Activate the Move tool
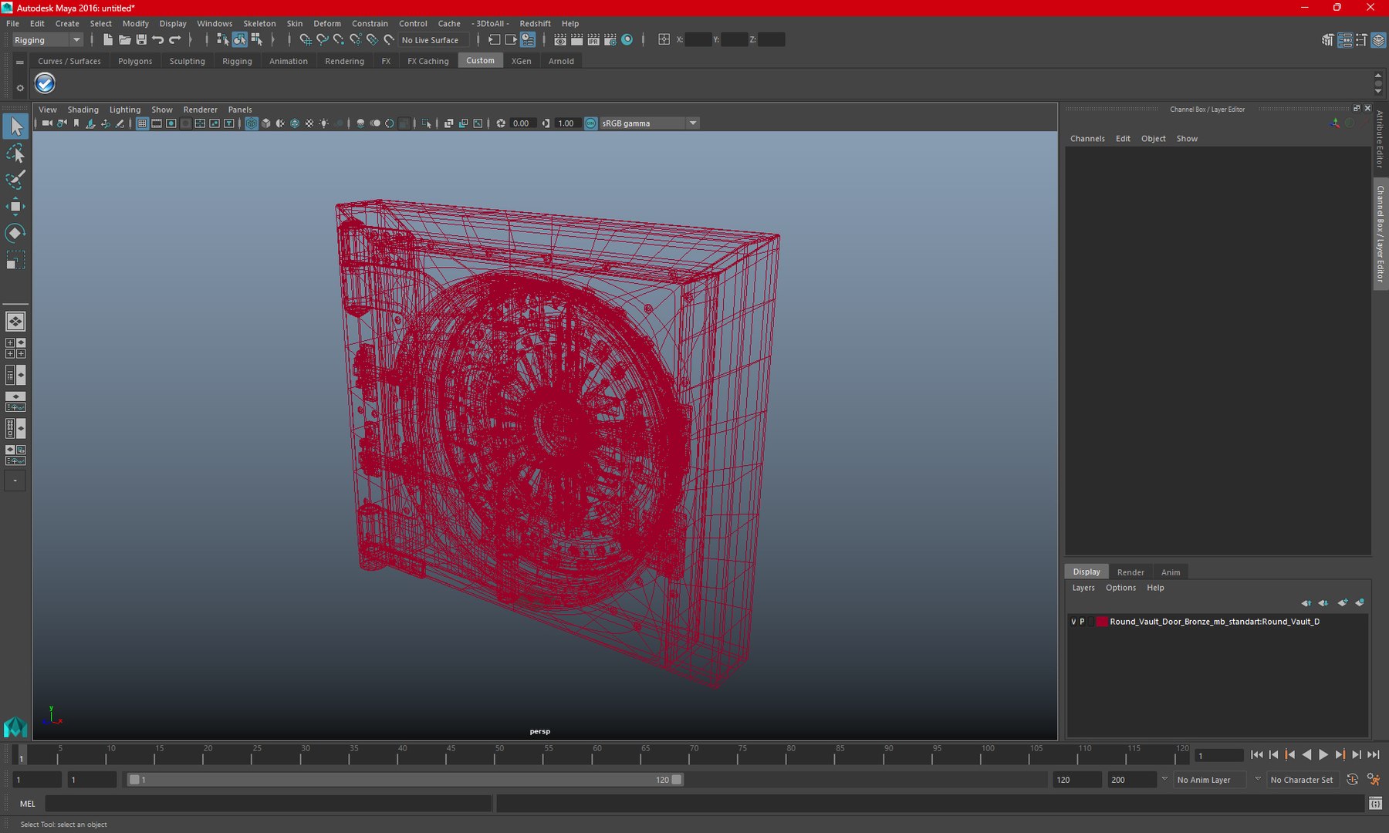This screenshot has height=833, width=1389. click(15, 206)
